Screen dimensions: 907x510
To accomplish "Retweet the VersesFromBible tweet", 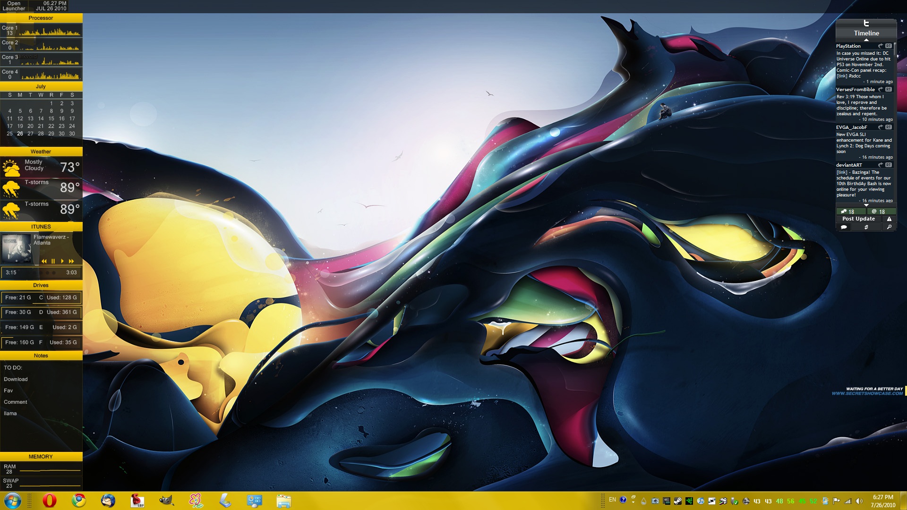I will [889, 89].
